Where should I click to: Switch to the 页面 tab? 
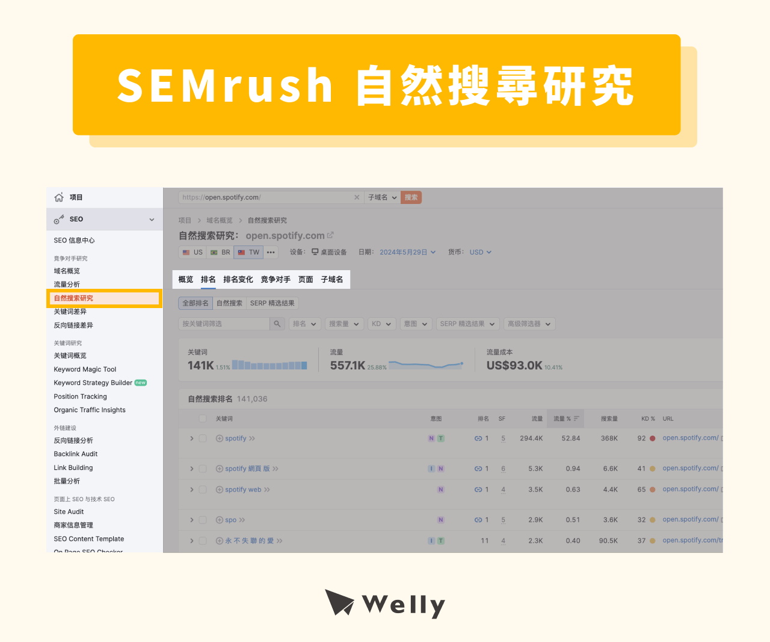tap(306, 279)
